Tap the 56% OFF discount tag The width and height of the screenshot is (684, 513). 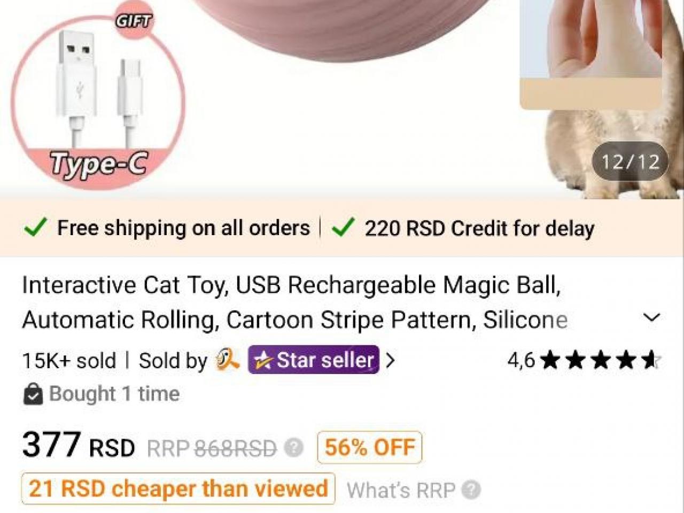pos(370,447)
